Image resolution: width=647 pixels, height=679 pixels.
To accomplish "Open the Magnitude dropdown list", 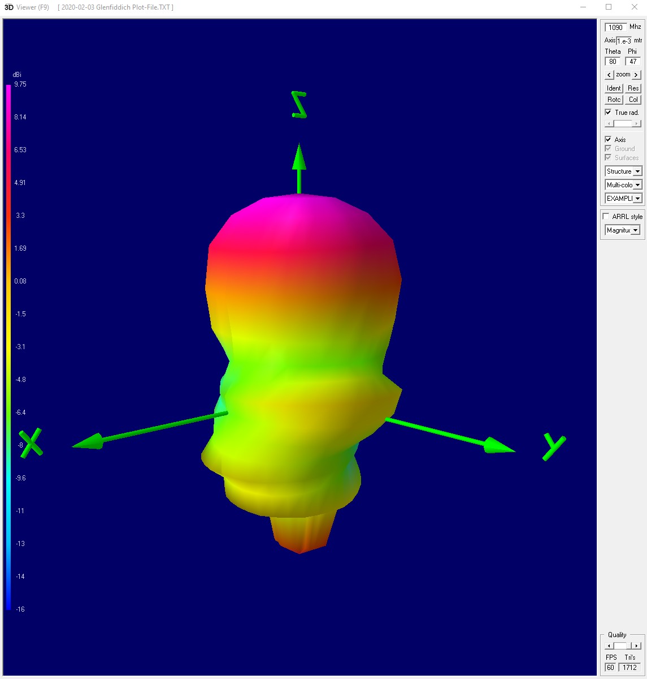I will tap(636, 230).
